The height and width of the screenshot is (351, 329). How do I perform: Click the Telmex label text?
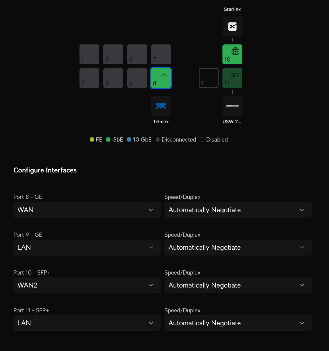click(161, 122)
